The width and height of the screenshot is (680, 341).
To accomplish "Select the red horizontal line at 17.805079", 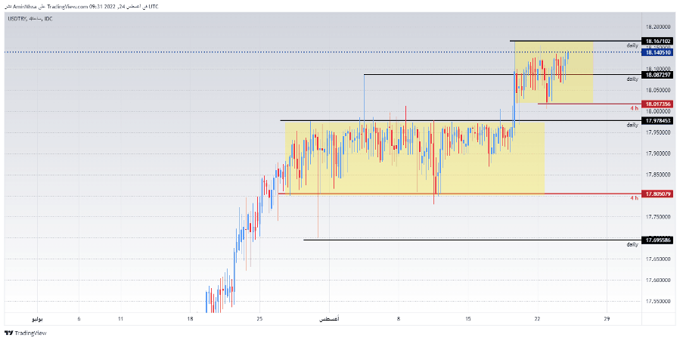I will (460, 194).
